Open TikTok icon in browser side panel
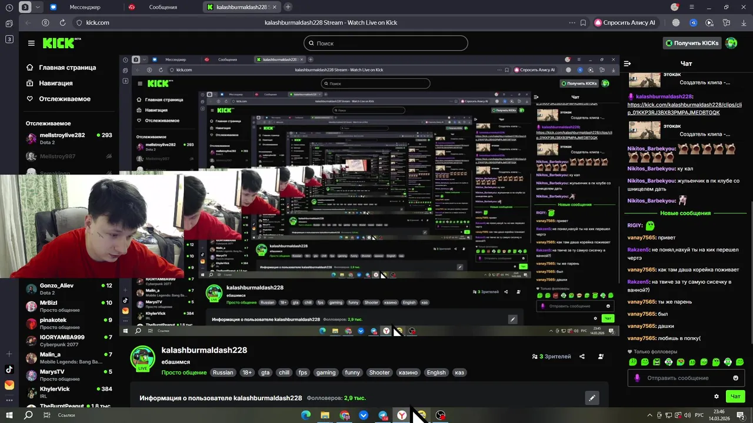Screen dimensions: 753x423 (x=9, y=370)
